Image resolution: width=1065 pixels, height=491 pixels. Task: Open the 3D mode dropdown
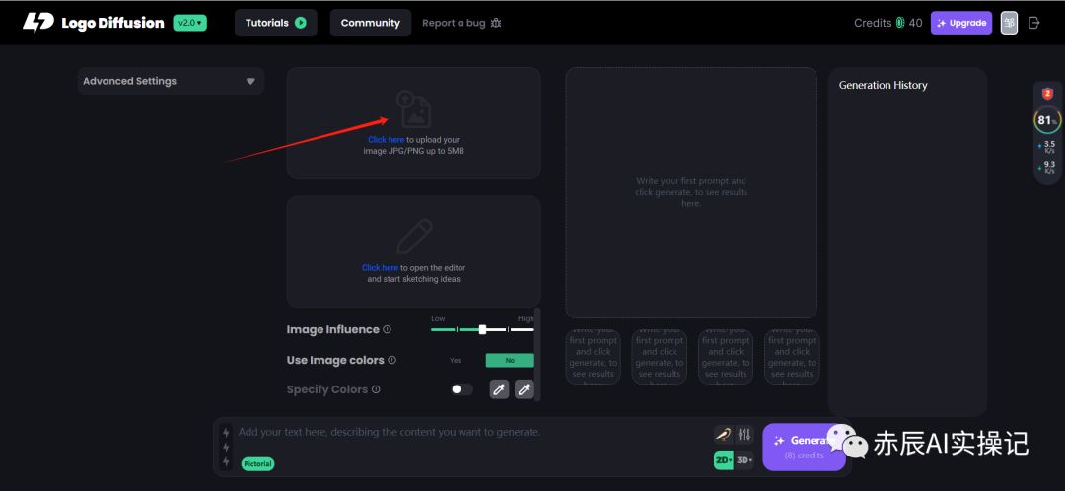click(x=745, y=460)
